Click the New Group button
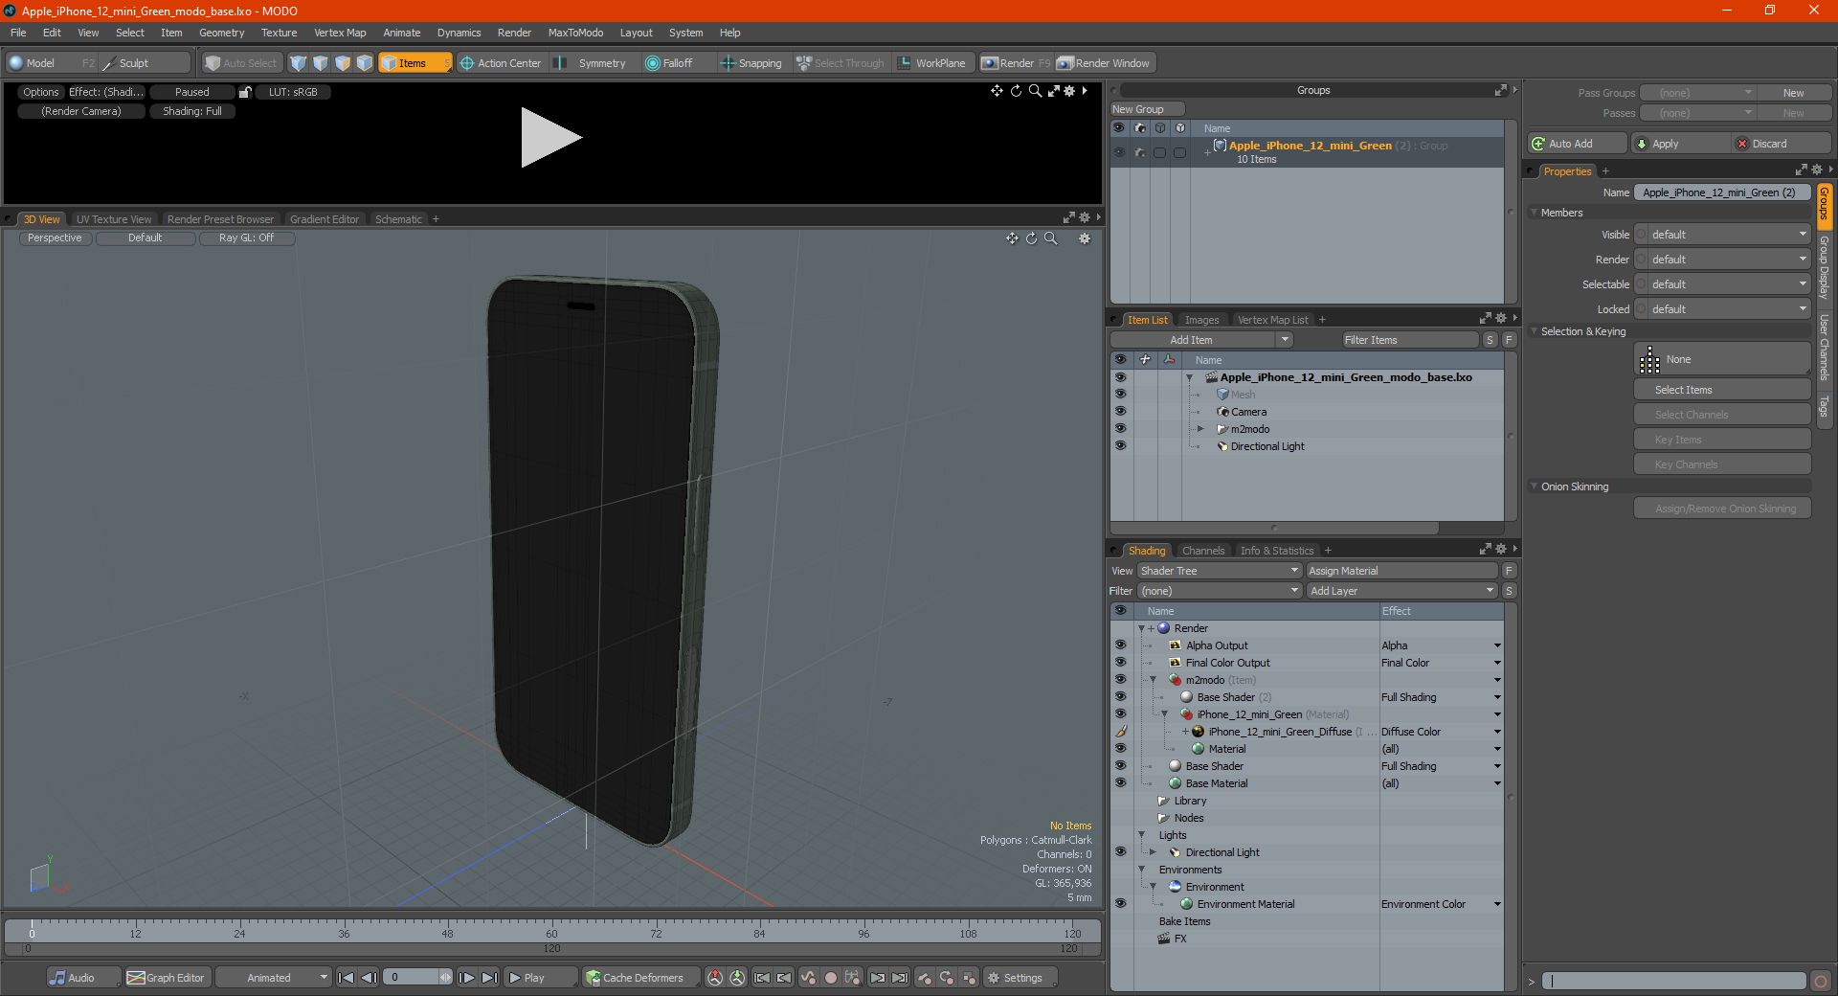Image resolution: width=1838 pixels, height=996 pixels. coord(1147,109)
